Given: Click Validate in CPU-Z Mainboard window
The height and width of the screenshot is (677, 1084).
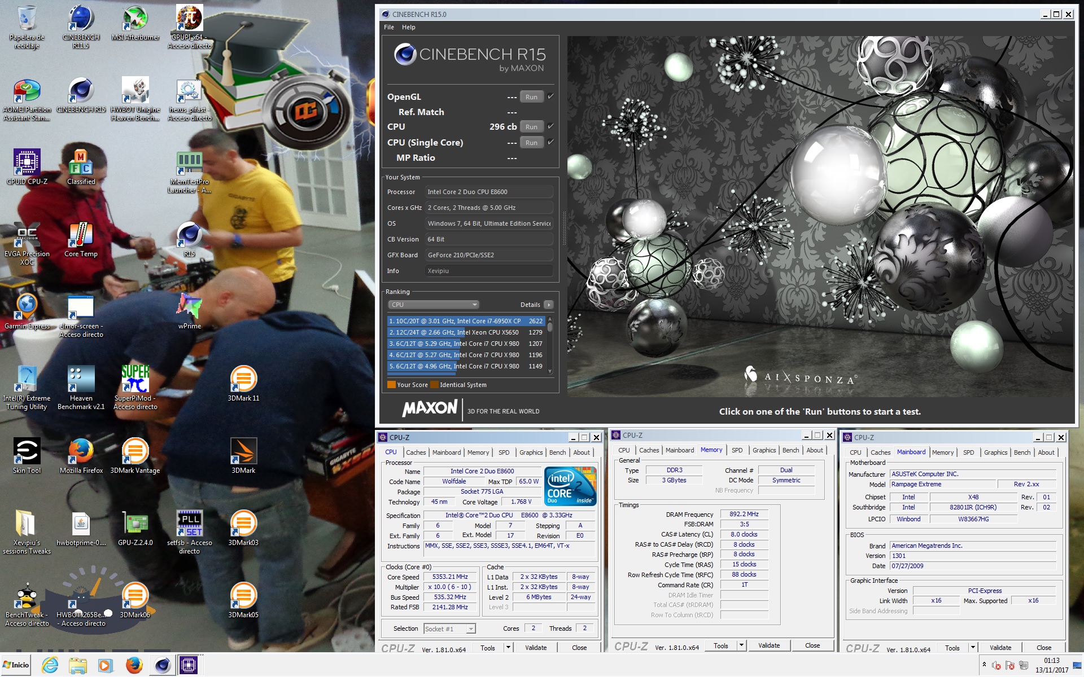Looking at the screenshot, I should click(1000, 648).
